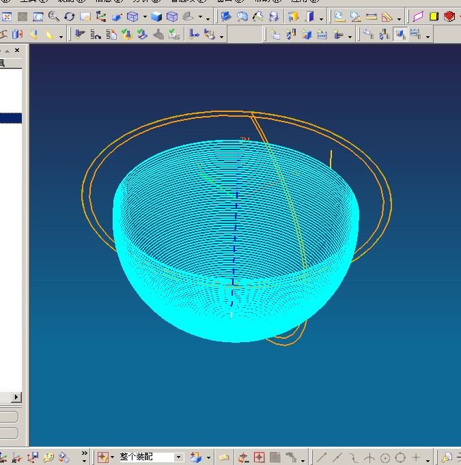Select the Zoom window tool
This screenshot has width=461, height=465.
(38, 16)
